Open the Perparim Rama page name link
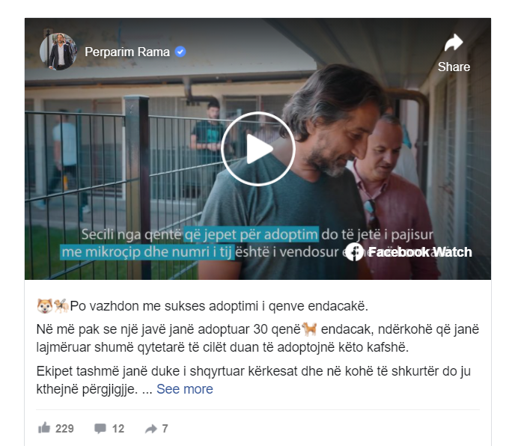The height and width of the screenshot is (446, 512). [127, 52]
